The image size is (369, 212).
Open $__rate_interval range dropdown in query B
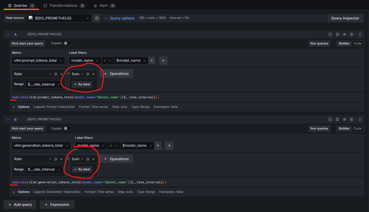pyautogui.click(x=44, y=169)
